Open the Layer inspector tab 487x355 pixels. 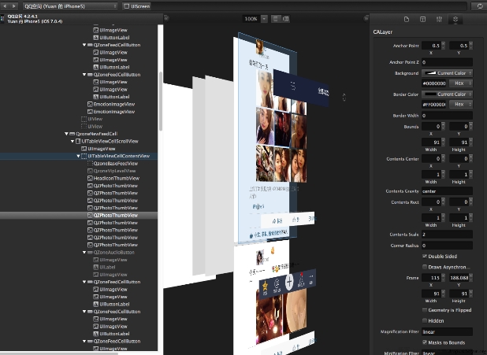pyautogui.click(x=455, y=18)
